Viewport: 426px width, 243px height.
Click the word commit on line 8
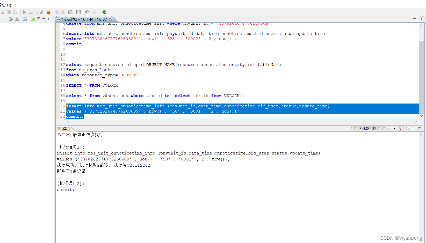coord(74,44)
